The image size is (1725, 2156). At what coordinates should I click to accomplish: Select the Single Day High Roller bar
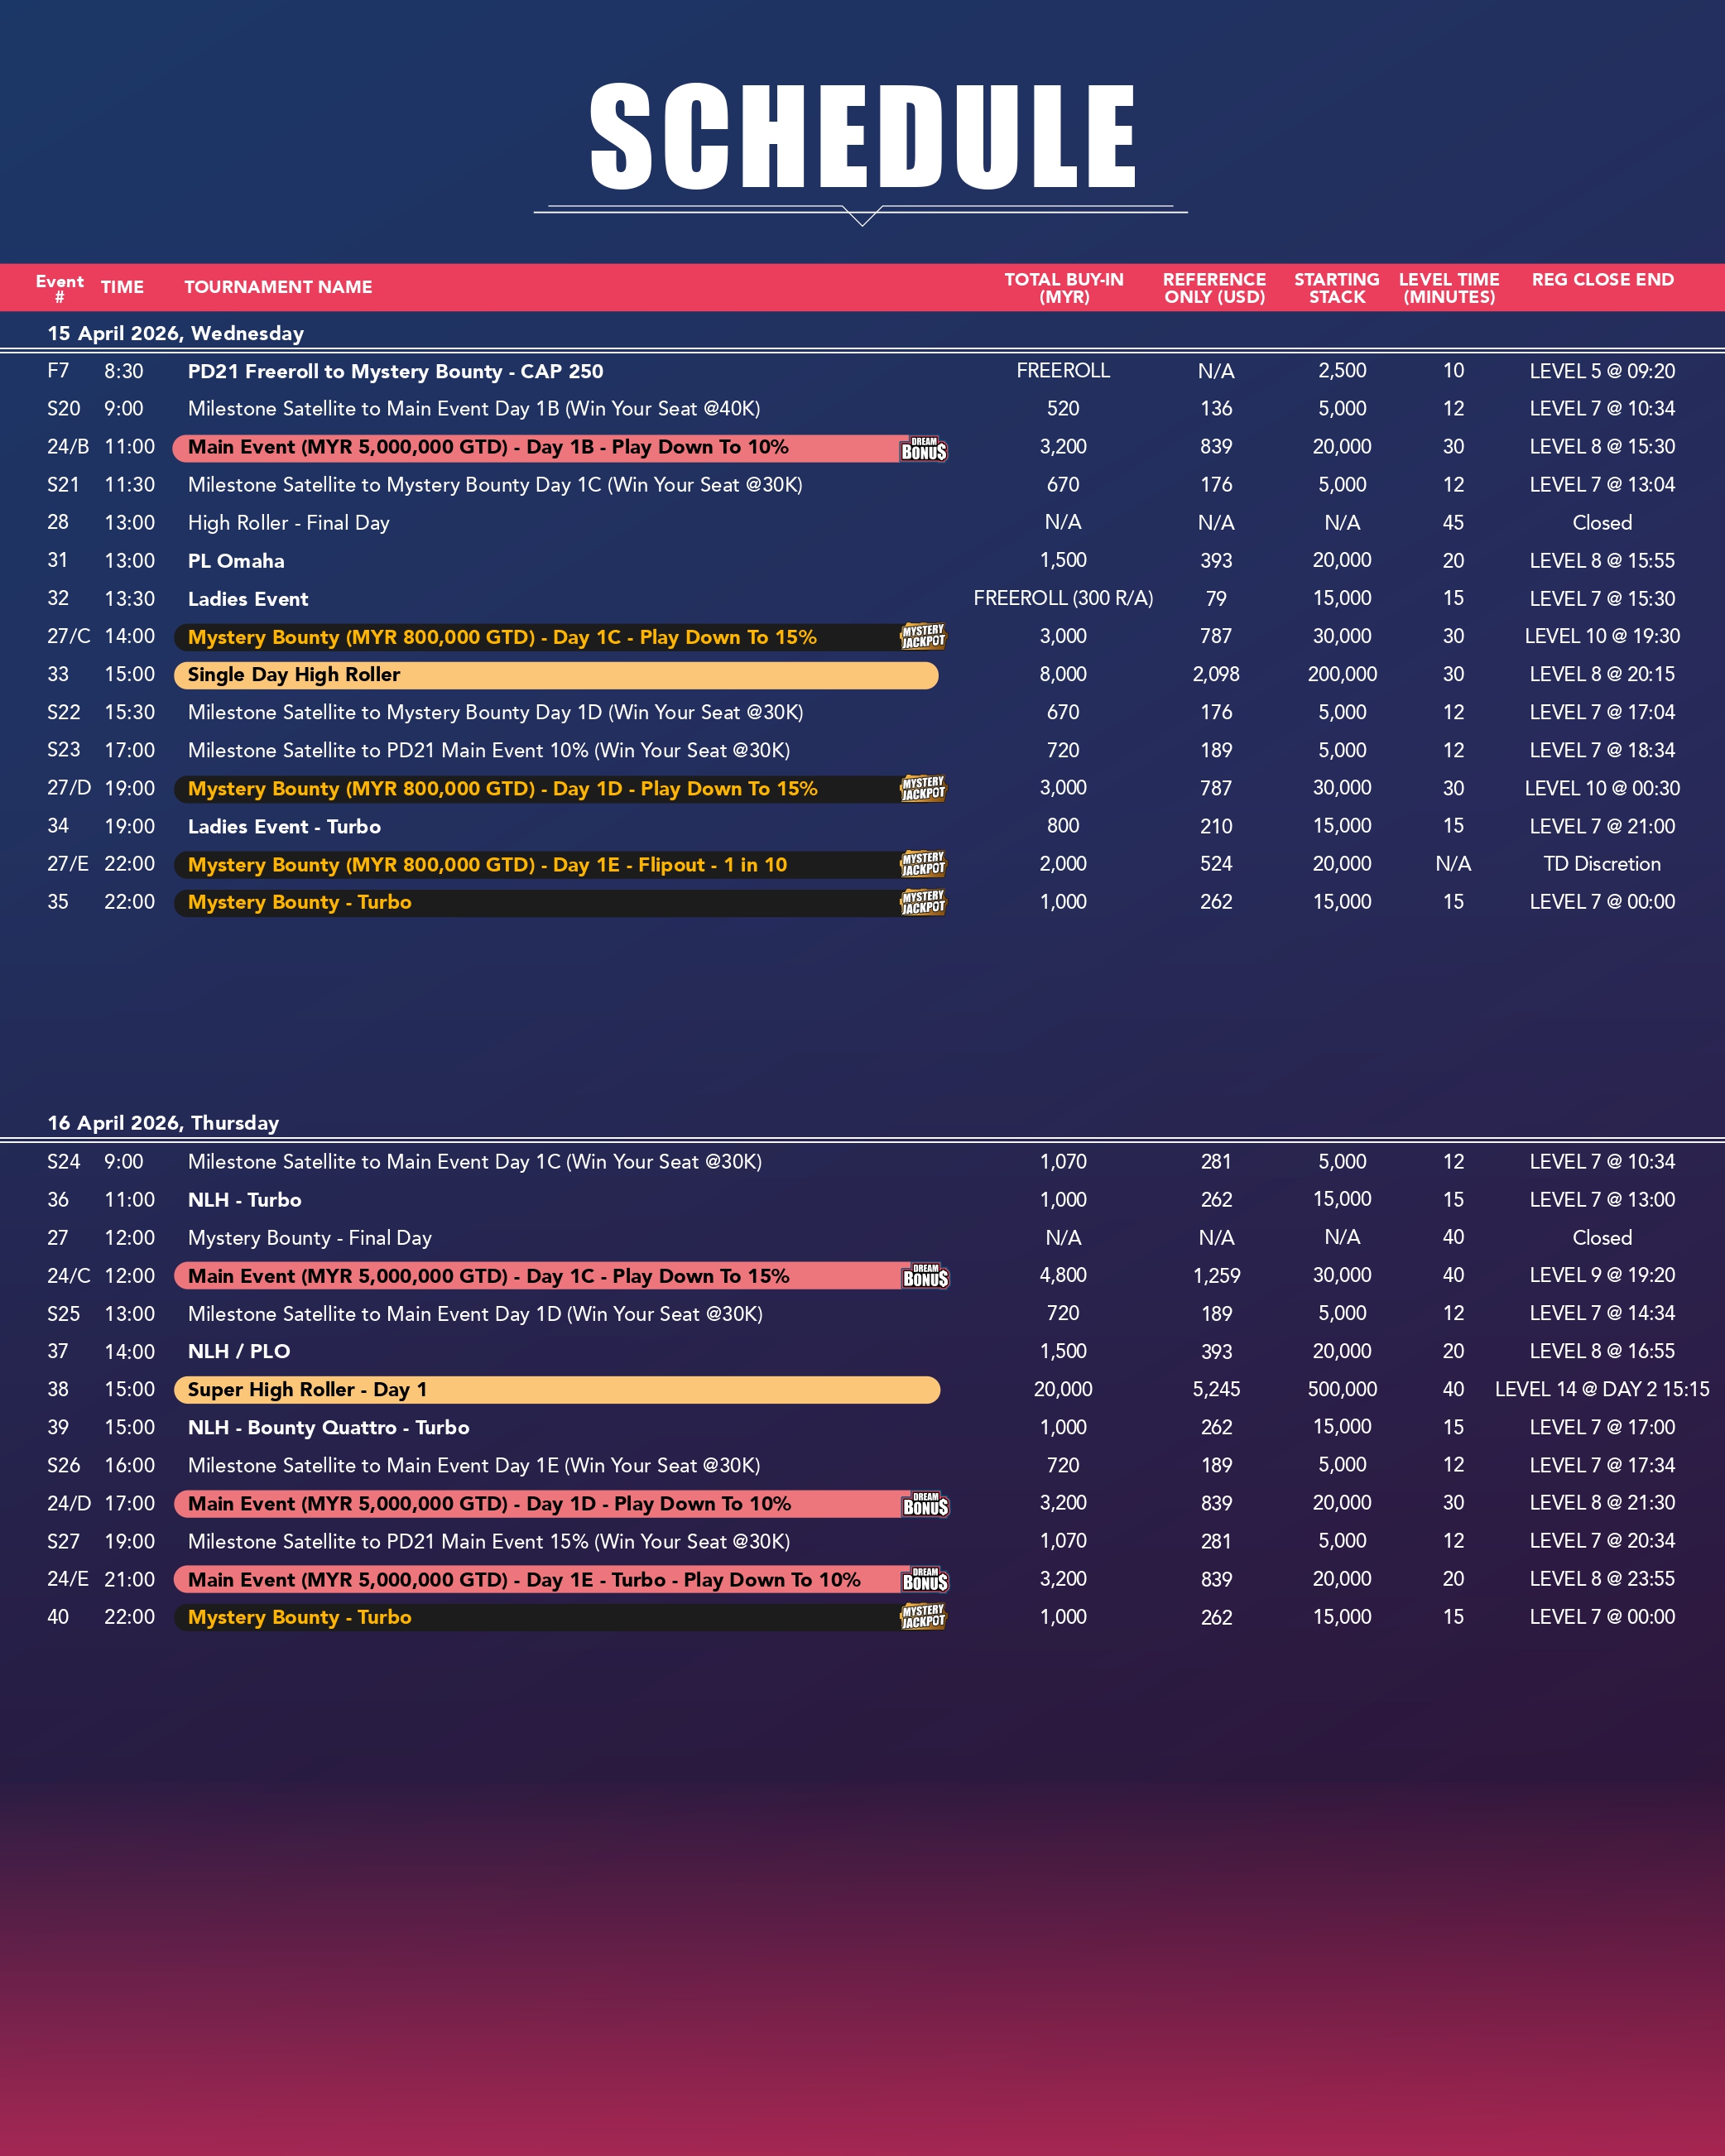coord(555,675)
